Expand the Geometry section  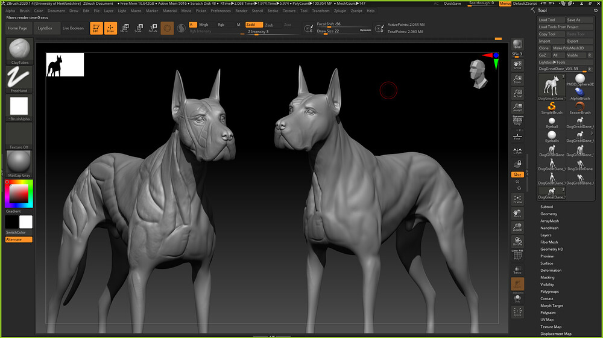click(548, 214)
